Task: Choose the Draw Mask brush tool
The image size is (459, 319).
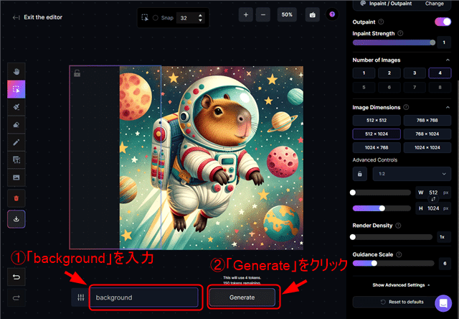Action: pyautogui.click(x=16, y=107)
